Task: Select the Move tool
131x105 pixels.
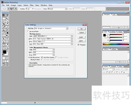Action: pos(7,19)
